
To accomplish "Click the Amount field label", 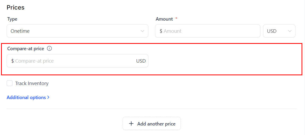I will point(164,19).
